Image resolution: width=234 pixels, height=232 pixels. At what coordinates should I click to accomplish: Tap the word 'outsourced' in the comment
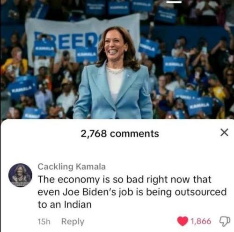coord(201,192)
